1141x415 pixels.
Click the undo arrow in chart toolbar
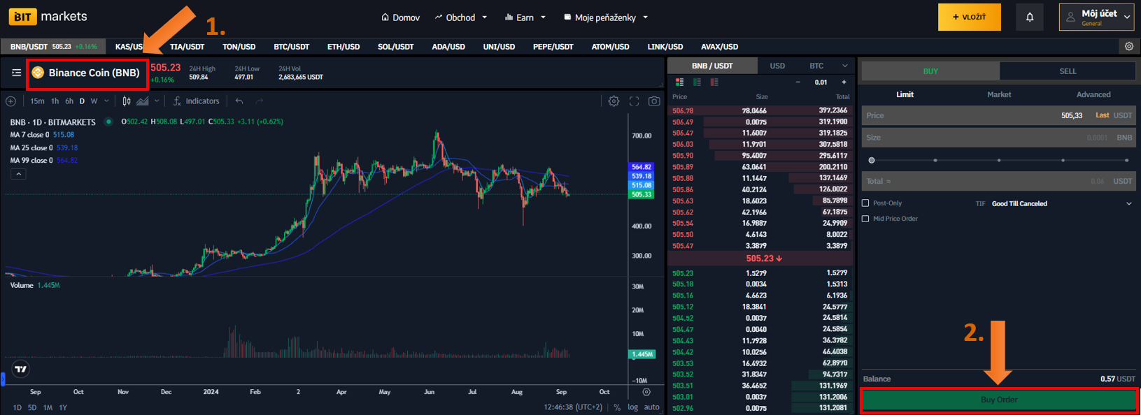tap(239, 101)
